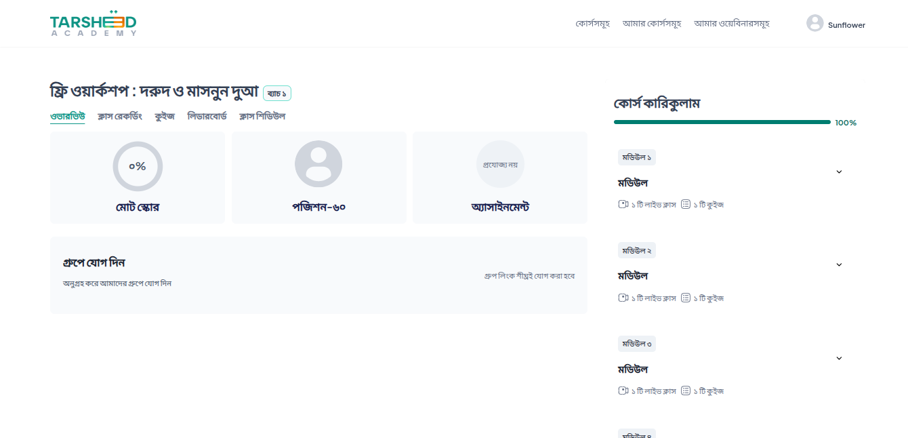Expand Module 2 chevron
Viewport: 908px width, 438px height.
[839, 264]
